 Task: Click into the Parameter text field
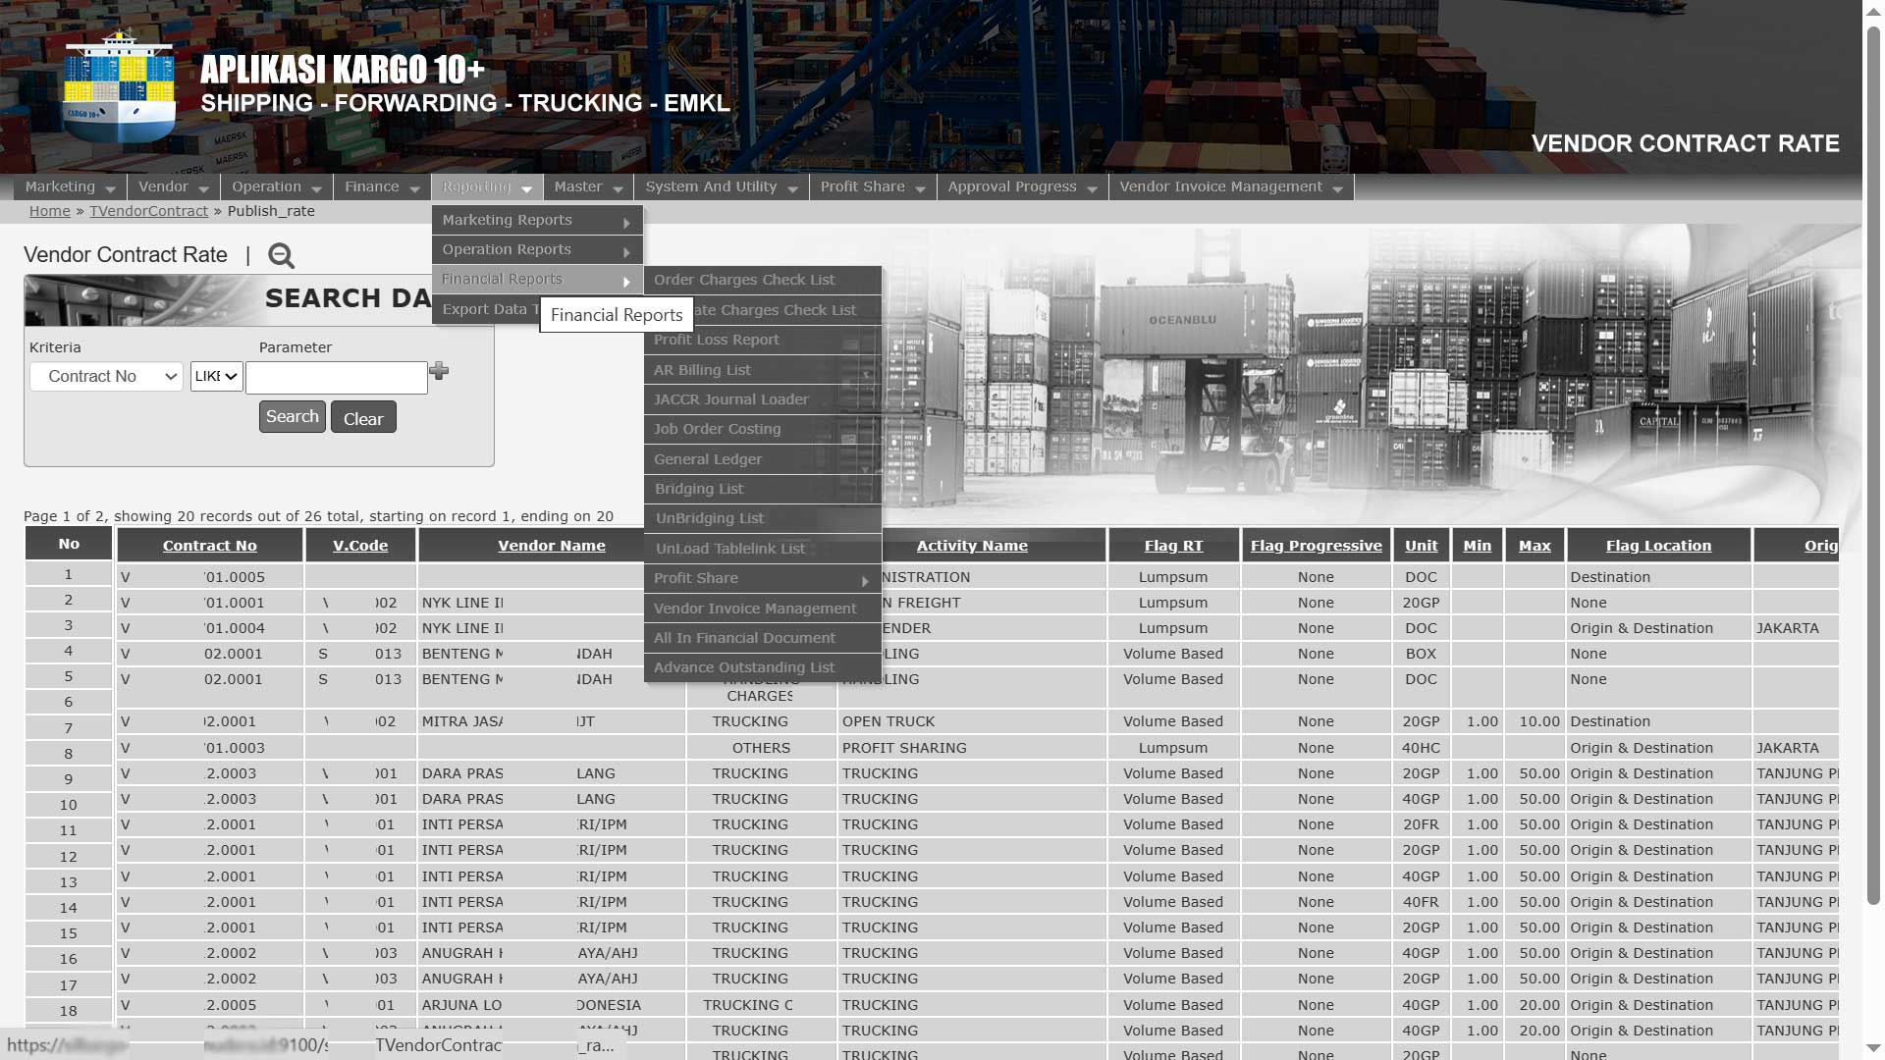(336, 378)
